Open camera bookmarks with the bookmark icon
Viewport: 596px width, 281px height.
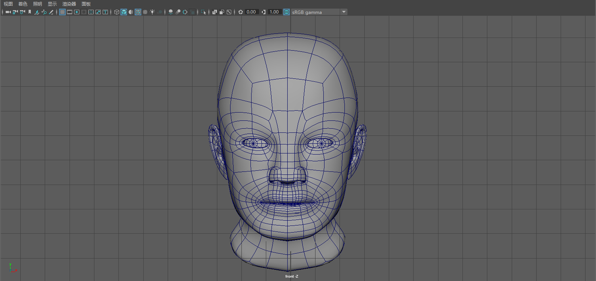coord(30,12)
